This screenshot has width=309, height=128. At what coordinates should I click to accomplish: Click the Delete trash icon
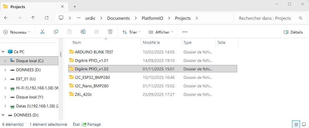click(110, 32)
